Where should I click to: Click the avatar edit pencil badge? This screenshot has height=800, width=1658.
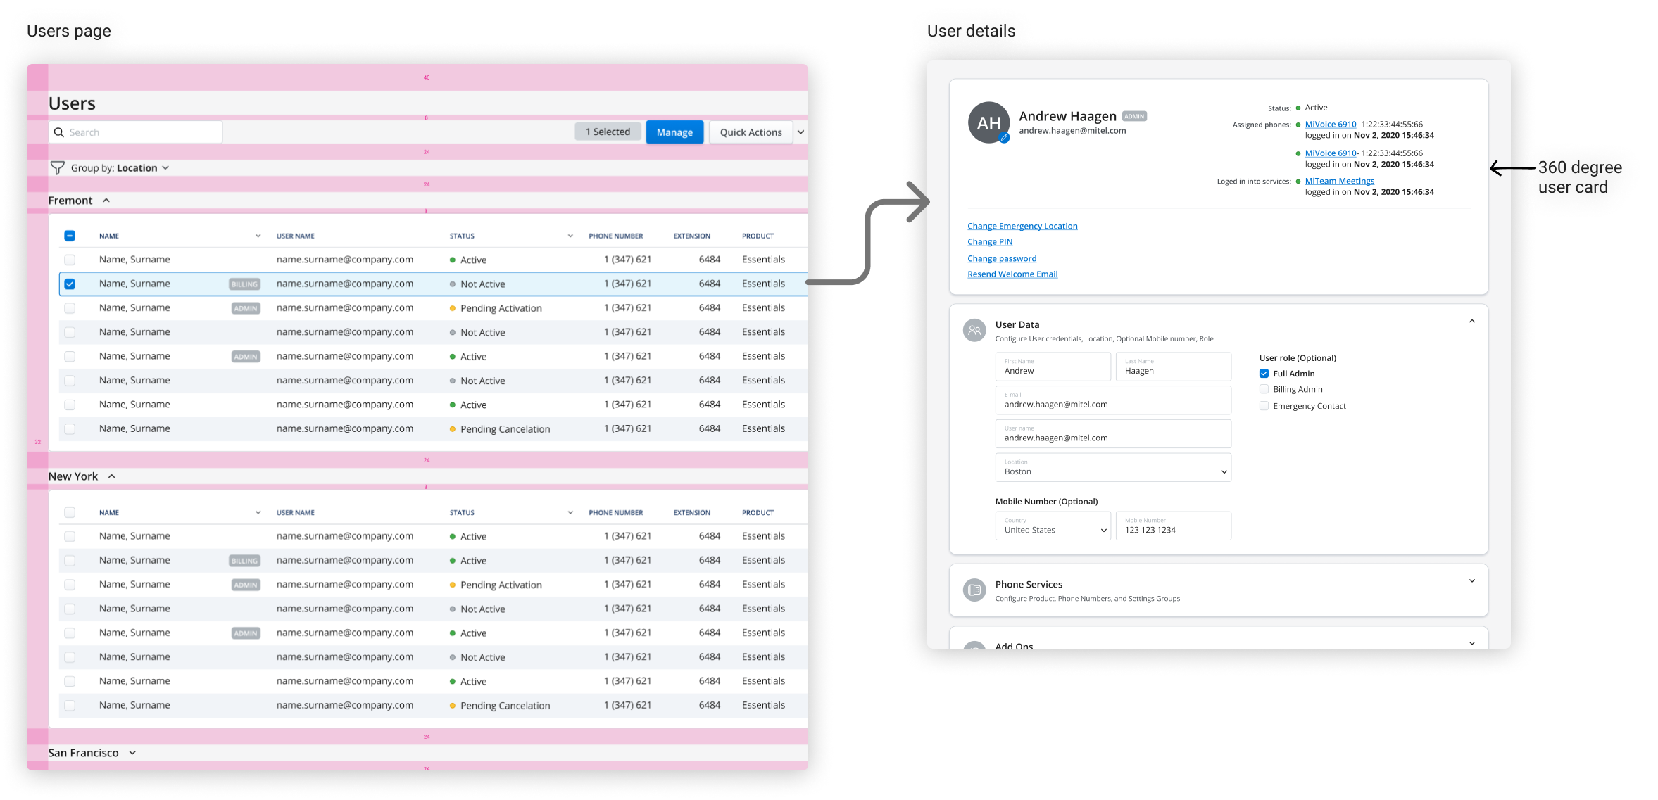(1005, 139)
